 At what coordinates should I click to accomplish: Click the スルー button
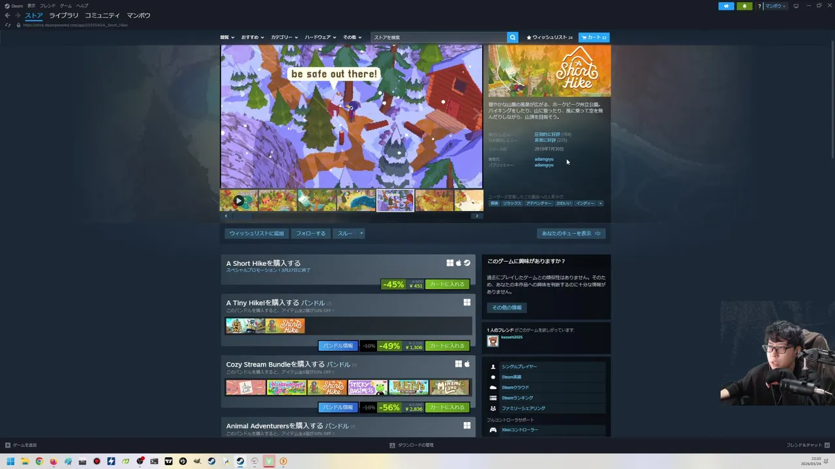(x=345, y=233)
